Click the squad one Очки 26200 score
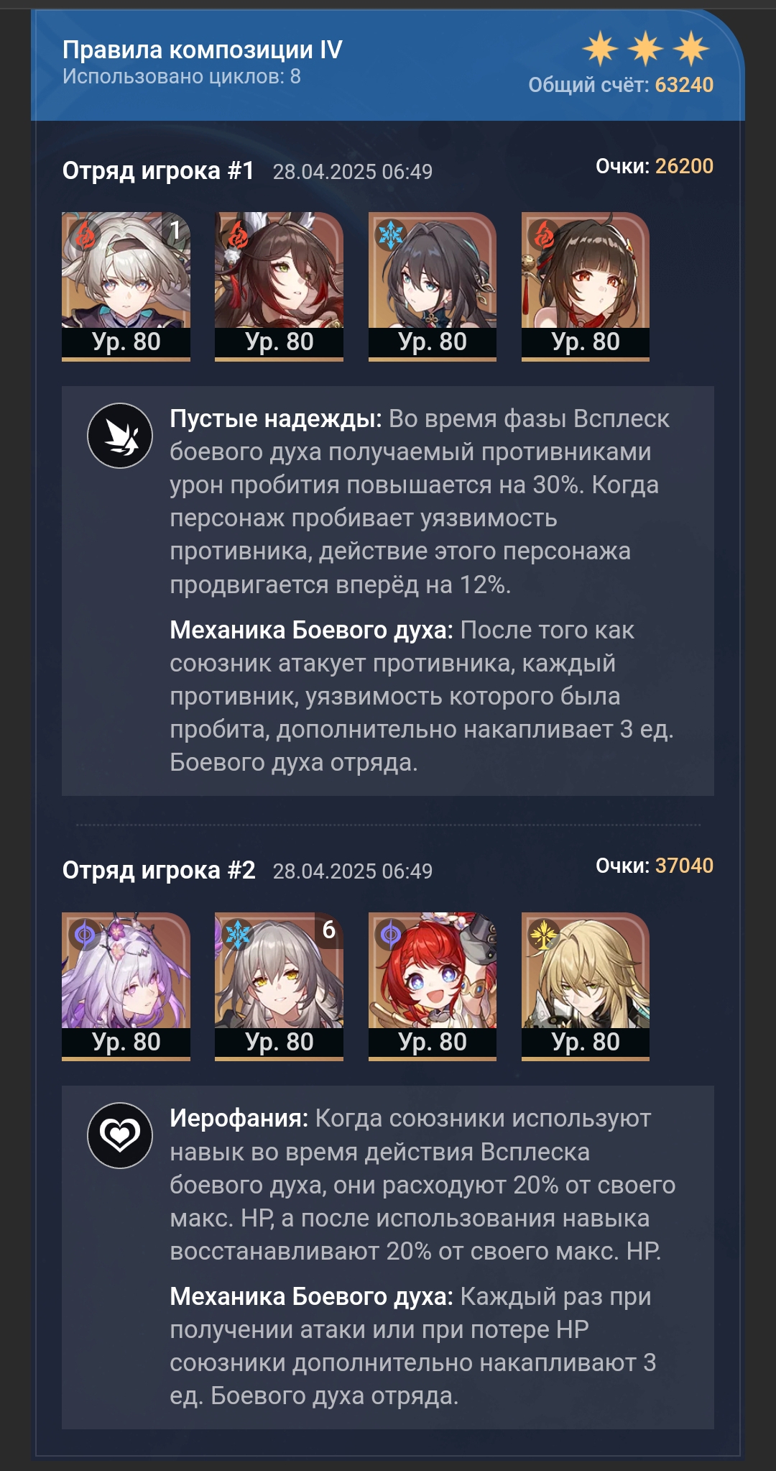776x1471 pixels. tap(655, 166)
